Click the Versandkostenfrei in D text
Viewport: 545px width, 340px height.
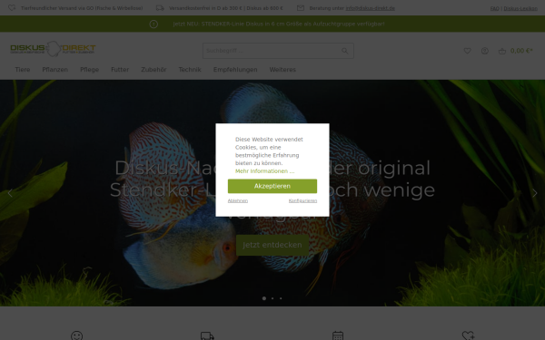pyautogui.click(x=226, y=8)
